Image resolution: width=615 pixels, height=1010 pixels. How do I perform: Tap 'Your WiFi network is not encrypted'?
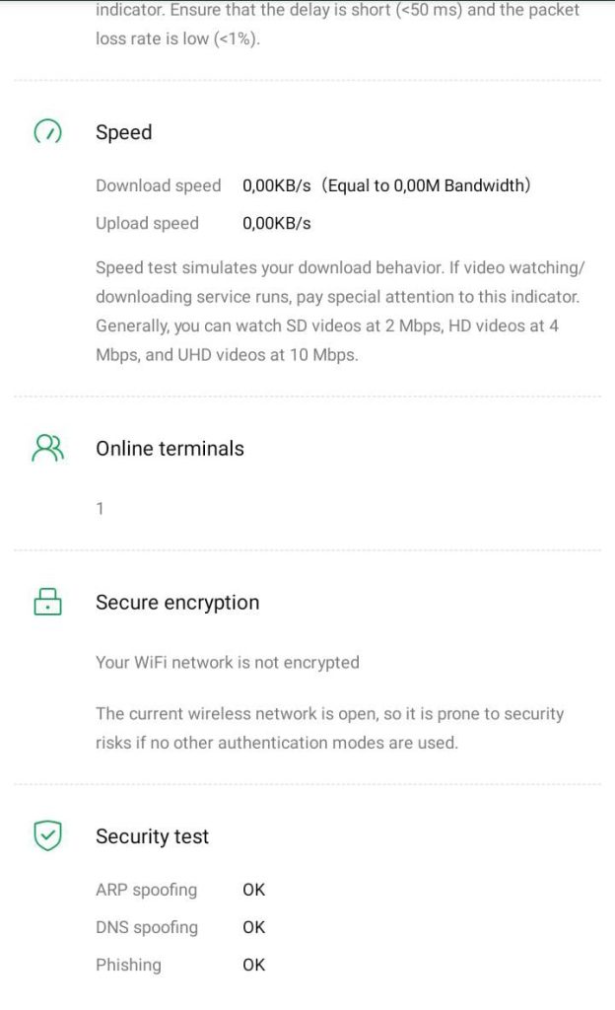227,663
